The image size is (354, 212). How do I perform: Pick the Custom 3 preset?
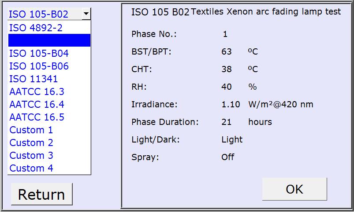point(31,156)
